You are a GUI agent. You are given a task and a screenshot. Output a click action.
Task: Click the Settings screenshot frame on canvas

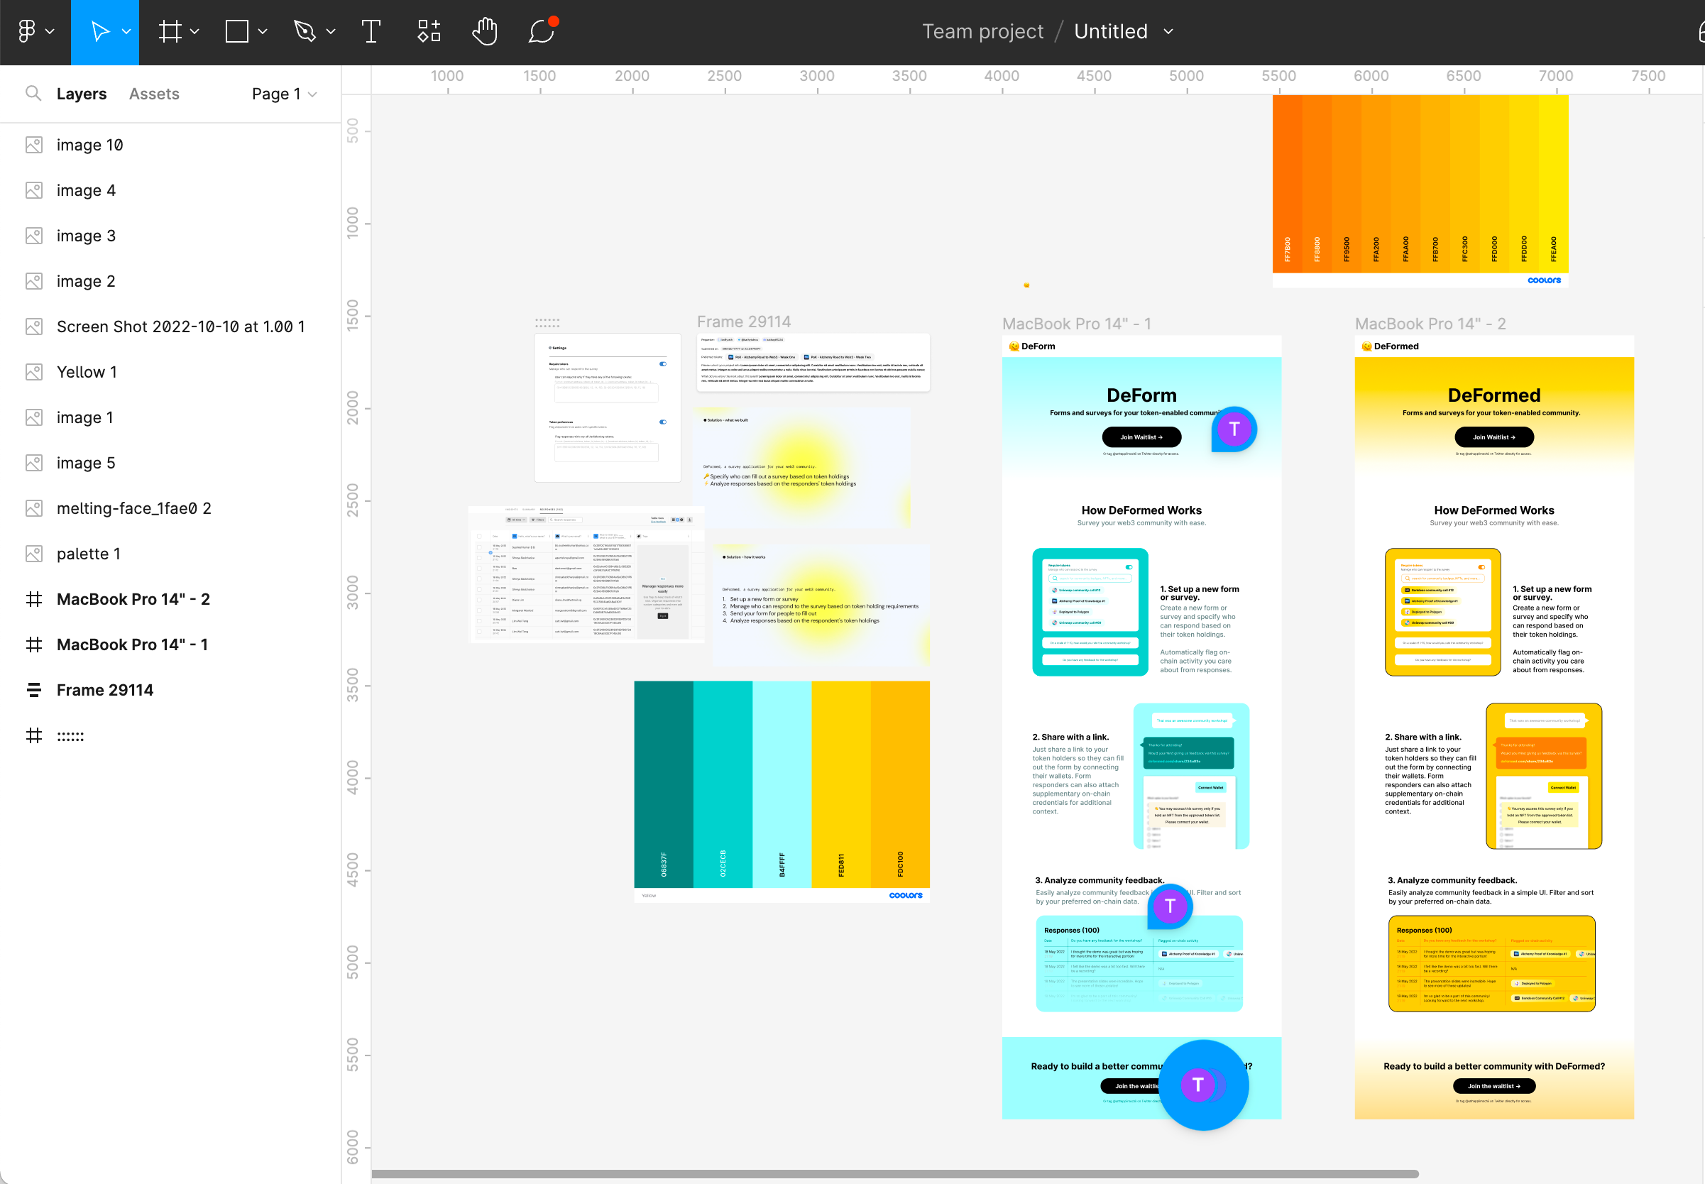pyautogui.click(x=608, y=408)
